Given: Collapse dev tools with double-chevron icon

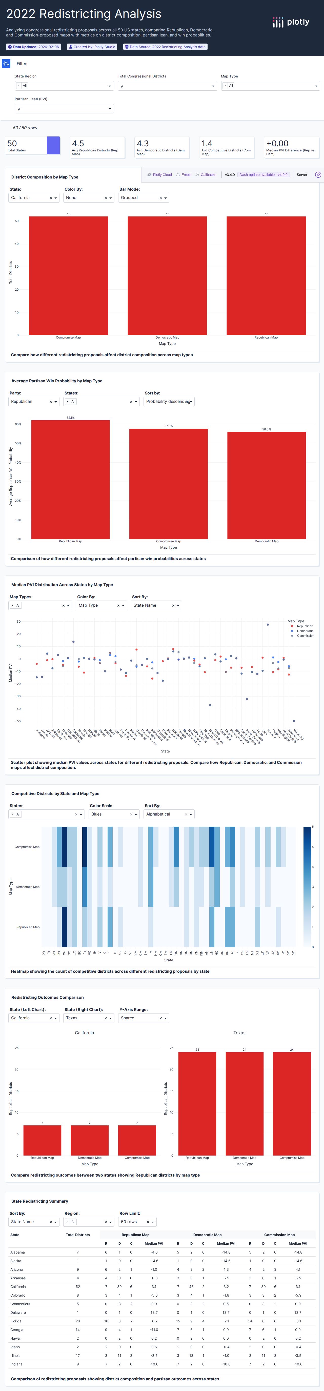Looking at the screenshot, I should (x=317, y=175).
